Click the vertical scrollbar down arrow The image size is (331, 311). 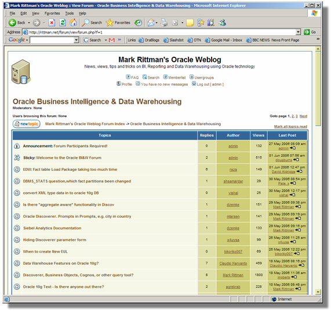pos(318,292)
